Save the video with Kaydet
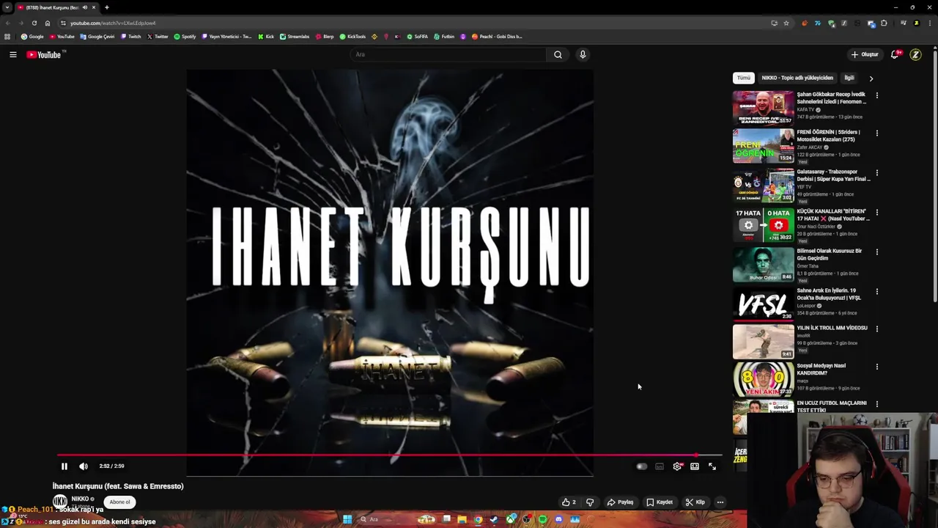 coord(660,502)
